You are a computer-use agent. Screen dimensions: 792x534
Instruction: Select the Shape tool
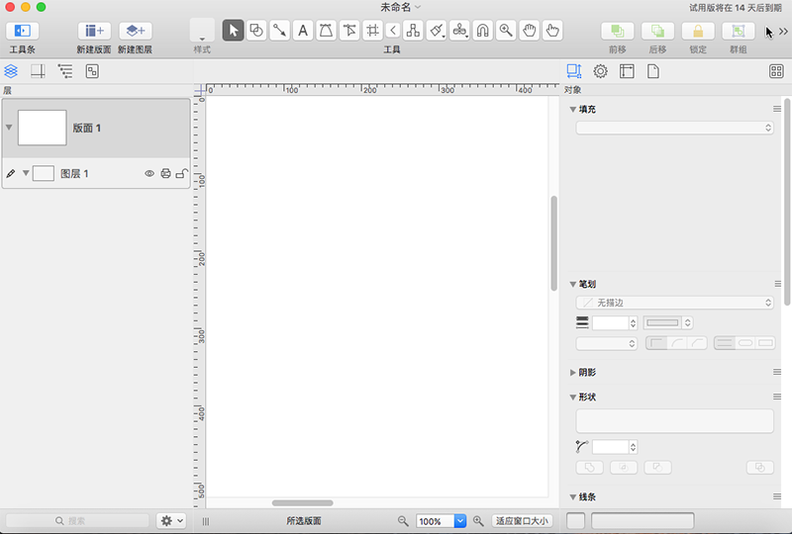tap(256, 31)
